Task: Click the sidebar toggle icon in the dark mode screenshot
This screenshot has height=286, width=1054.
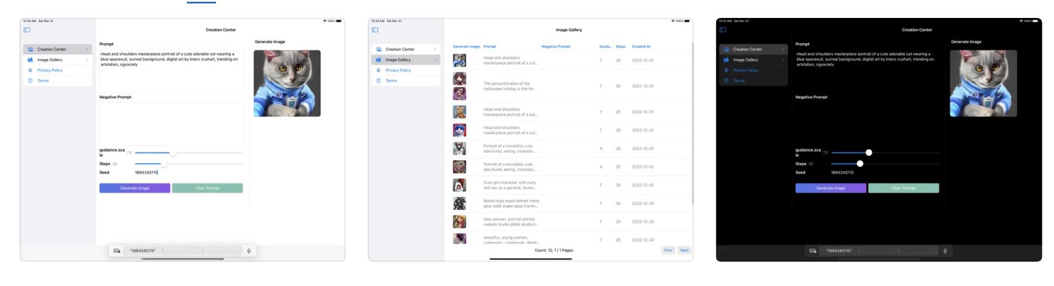Action: [723, 30]
